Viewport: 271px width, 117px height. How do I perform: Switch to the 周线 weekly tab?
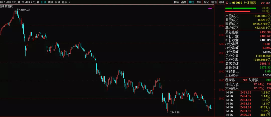coord(51,2)
